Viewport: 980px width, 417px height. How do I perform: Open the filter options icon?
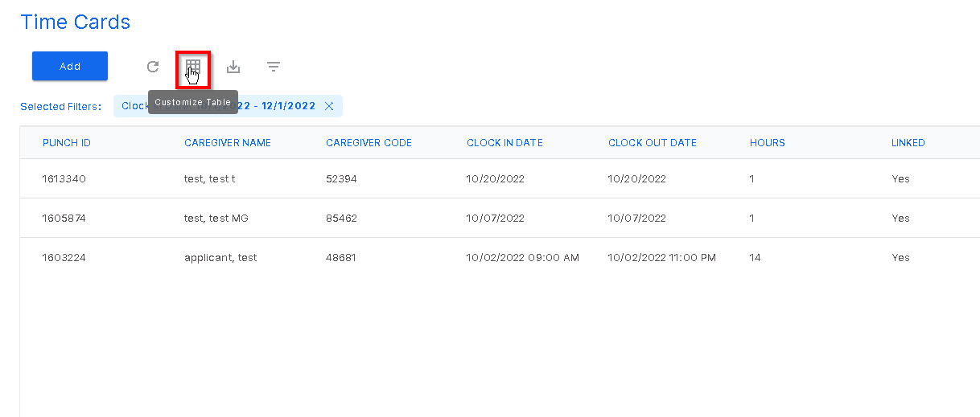click(x=274, y=67)
